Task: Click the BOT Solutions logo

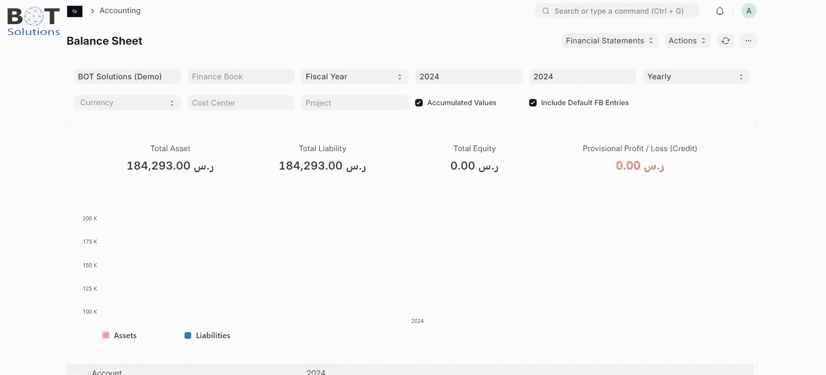Action: coord(34,21)
